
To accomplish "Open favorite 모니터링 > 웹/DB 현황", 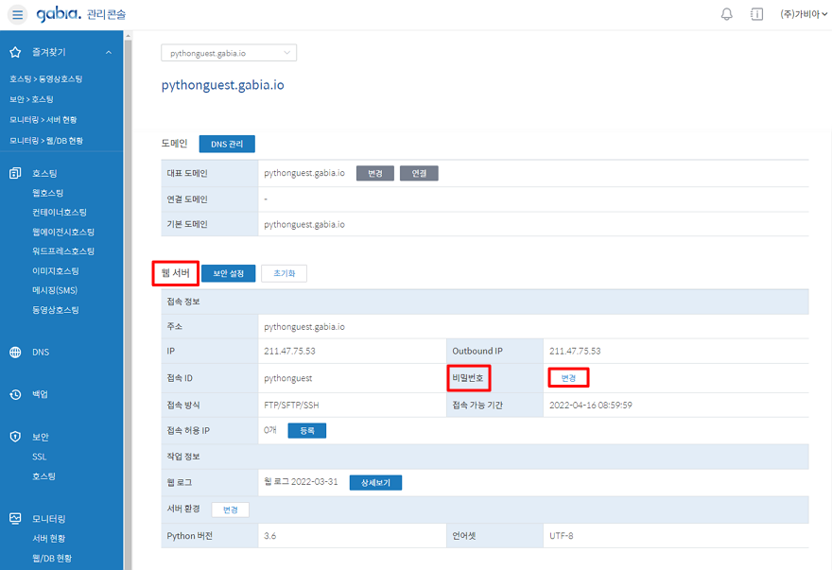I will pos(46,141).
